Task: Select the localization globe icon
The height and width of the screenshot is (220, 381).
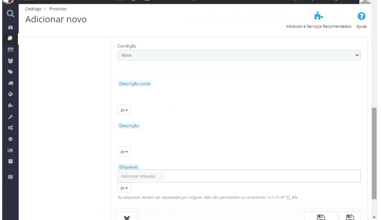Action: [10, 94]
